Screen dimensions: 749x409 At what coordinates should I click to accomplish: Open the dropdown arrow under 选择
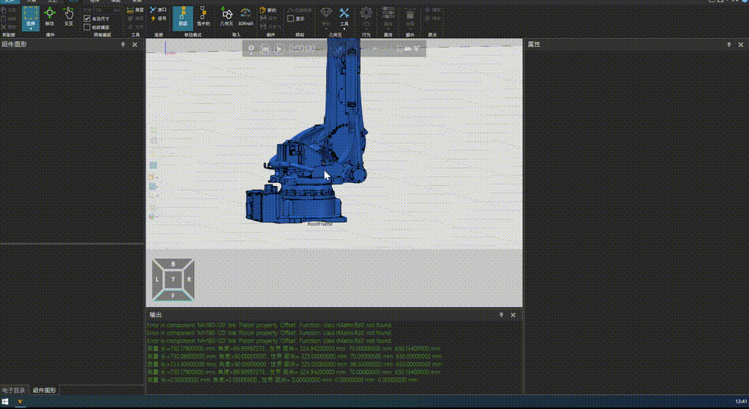point(31,29)
